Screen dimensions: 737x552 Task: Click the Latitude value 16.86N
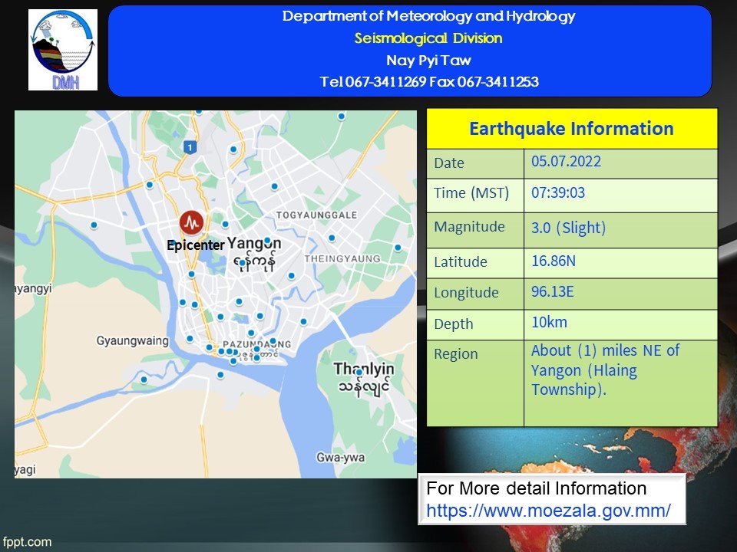tap(554, 261)
